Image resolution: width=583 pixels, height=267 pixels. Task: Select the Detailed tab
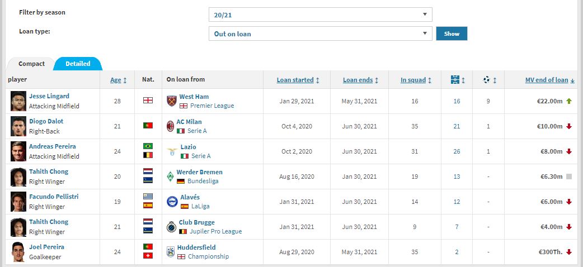pyautogui.click(x=78, y=64)
